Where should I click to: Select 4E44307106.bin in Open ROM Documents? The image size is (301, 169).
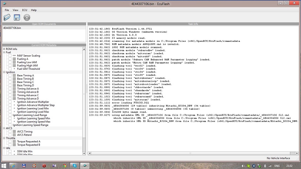point(12,28)
